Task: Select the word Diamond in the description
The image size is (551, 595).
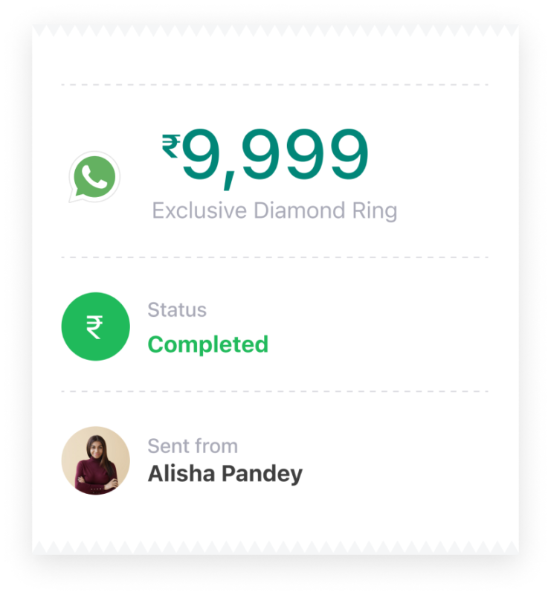Action: [x=300, y=210]
